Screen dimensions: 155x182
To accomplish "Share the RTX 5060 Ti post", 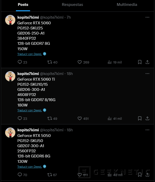I will point(147,119).
